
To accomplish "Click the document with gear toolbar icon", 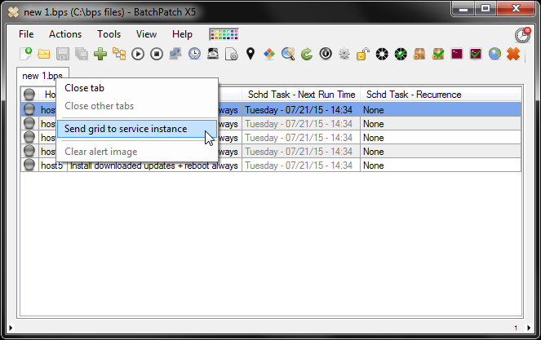I will click(x=232, y=54).
